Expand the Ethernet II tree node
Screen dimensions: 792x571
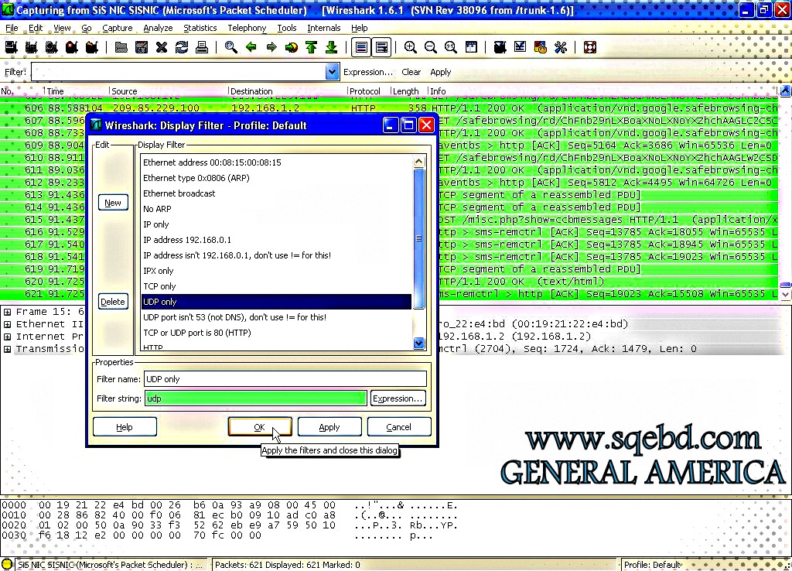coord(8,324)
